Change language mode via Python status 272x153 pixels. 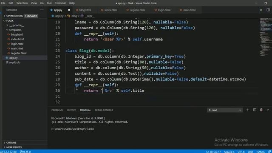click(261, 152)
